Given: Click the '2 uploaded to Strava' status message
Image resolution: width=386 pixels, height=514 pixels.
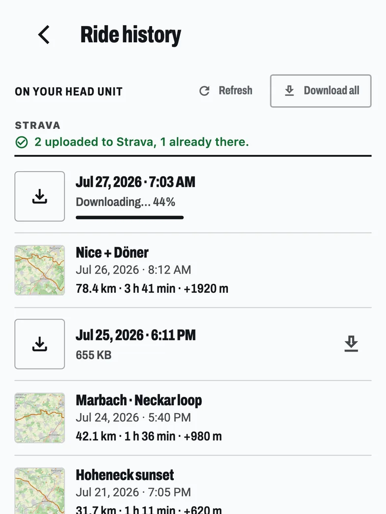Looking at the screenshot, I should click(x=141, y=142).
